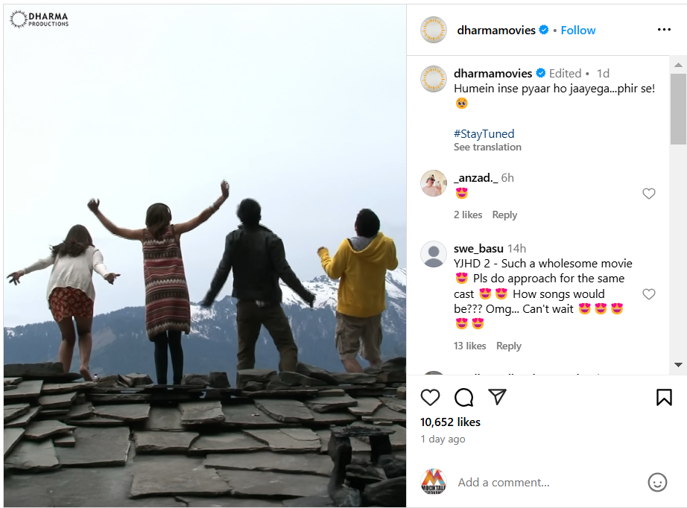Image resolution: width=687 pixels, height=508 pixels.
Task: Open comments using the speech bubble icon
Action: pos(463,397)
